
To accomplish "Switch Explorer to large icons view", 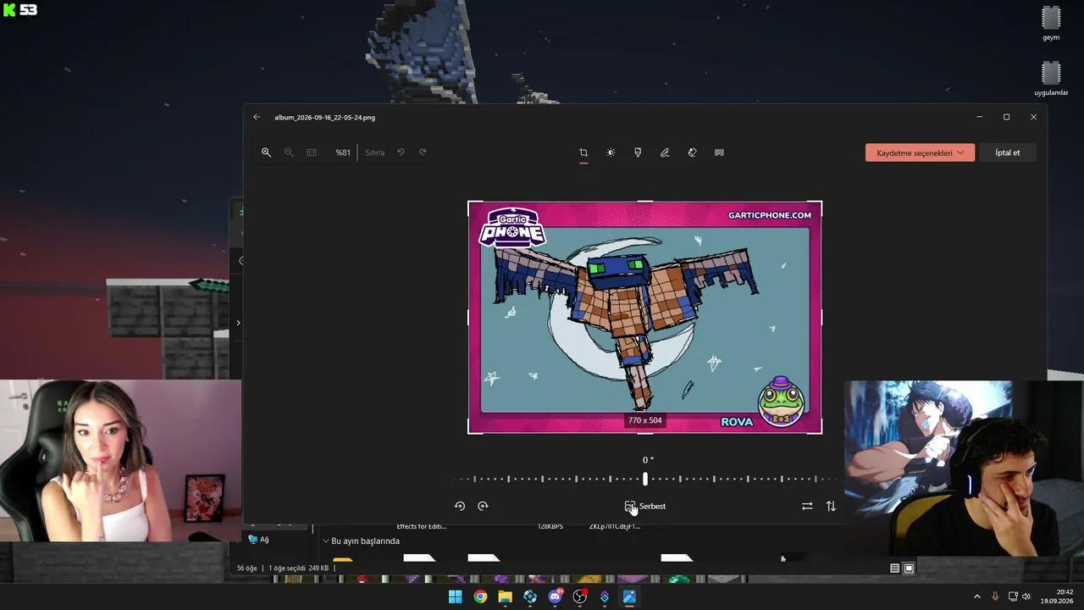I will pos(909,568).
